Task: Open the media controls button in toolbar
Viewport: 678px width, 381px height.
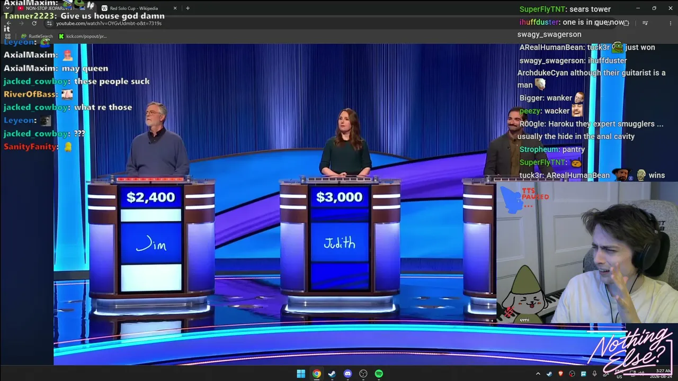Action: [645, 23]
